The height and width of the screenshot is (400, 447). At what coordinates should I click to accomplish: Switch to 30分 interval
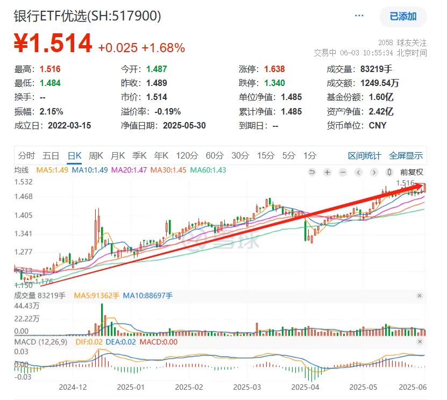240,155
